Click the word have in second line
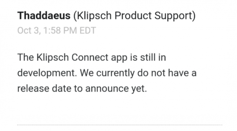 [178, 73]
